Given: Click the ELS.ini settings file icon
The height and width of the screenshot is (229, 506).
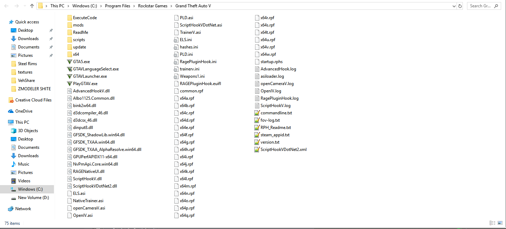Looking at the screenshot, I should click(176, 40).
